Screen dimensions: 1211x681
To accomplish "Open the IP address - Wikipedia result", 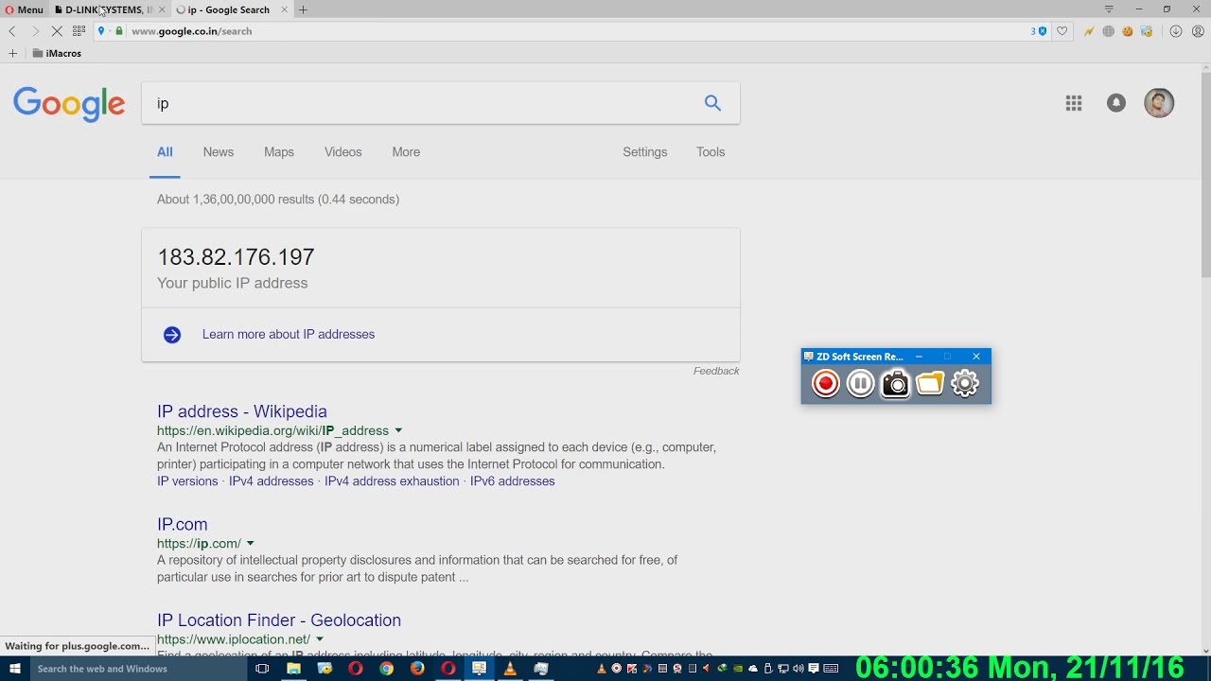I will 242,411.
